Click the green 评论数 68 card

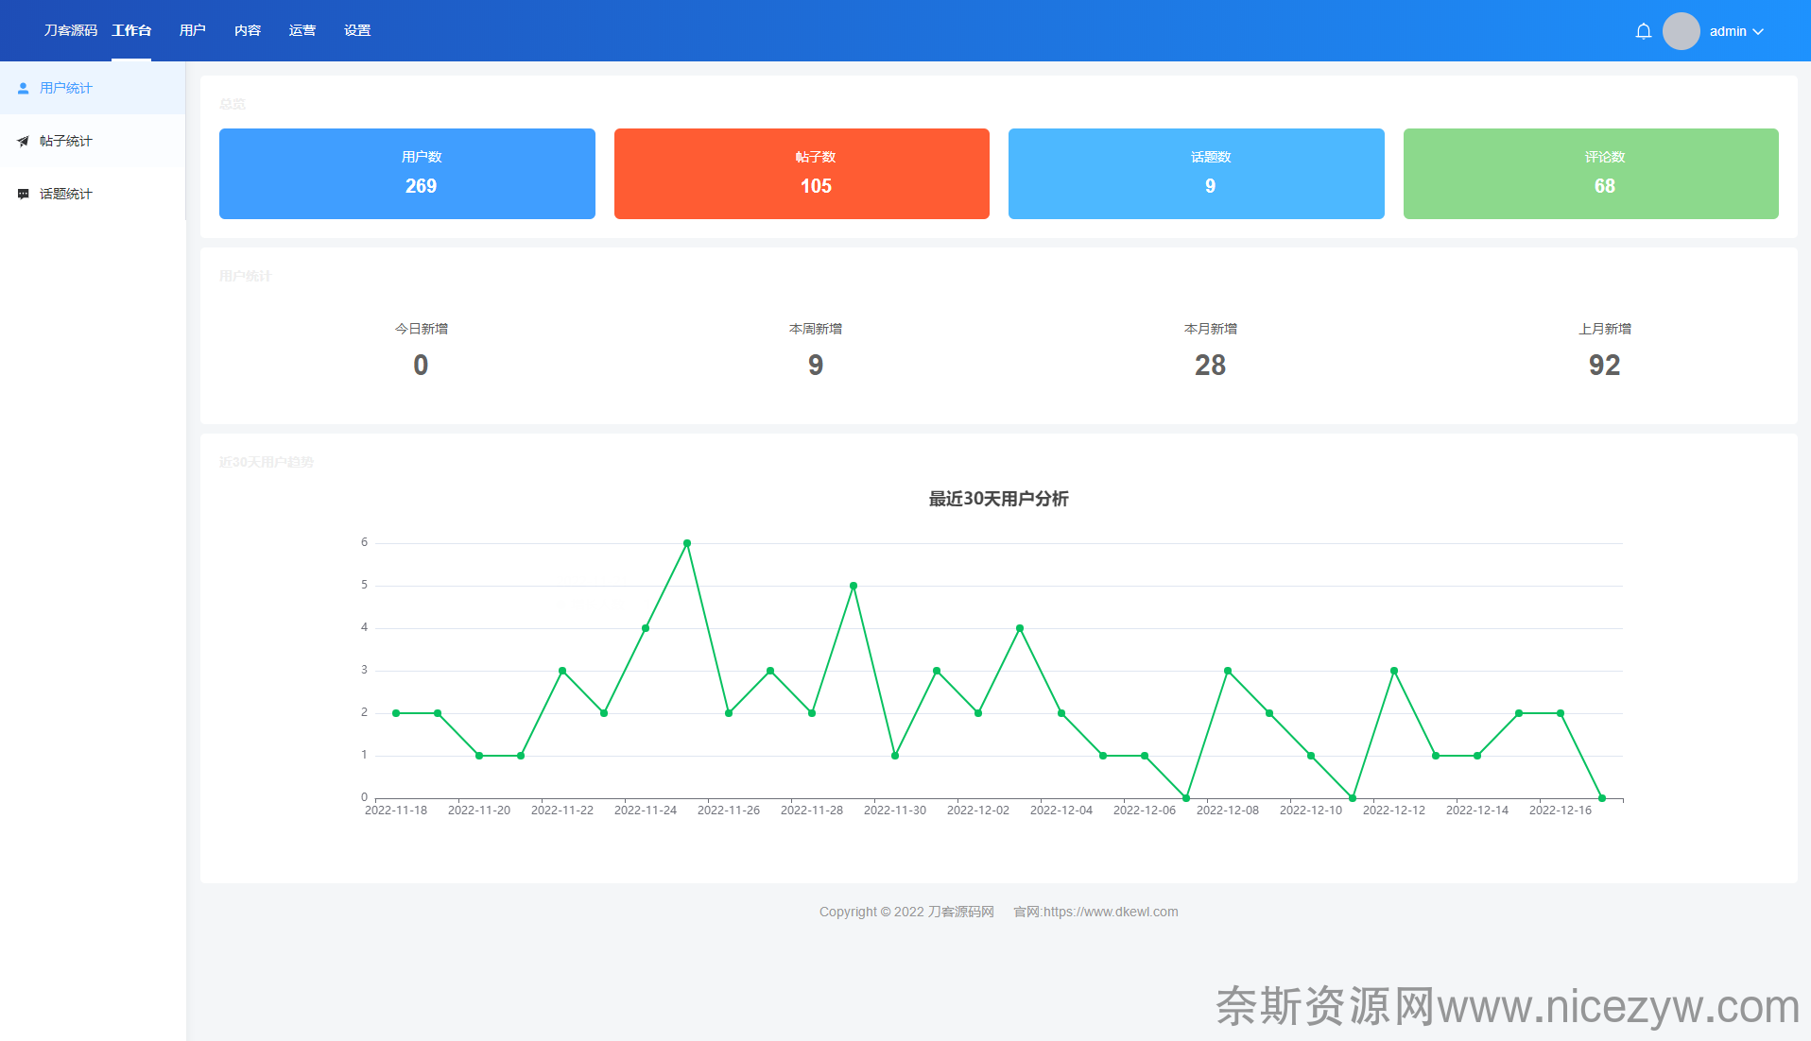[x=1590, y=174]
